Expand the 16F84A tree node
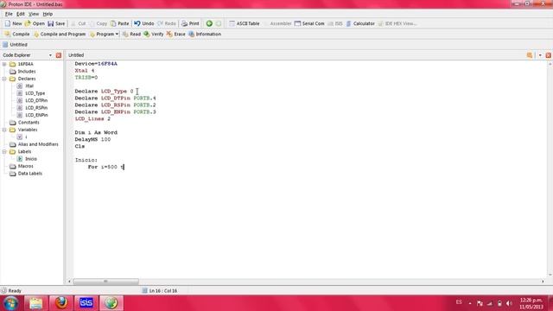The height and width of the screenshot is (311, 553). click(x=4, y=64)
